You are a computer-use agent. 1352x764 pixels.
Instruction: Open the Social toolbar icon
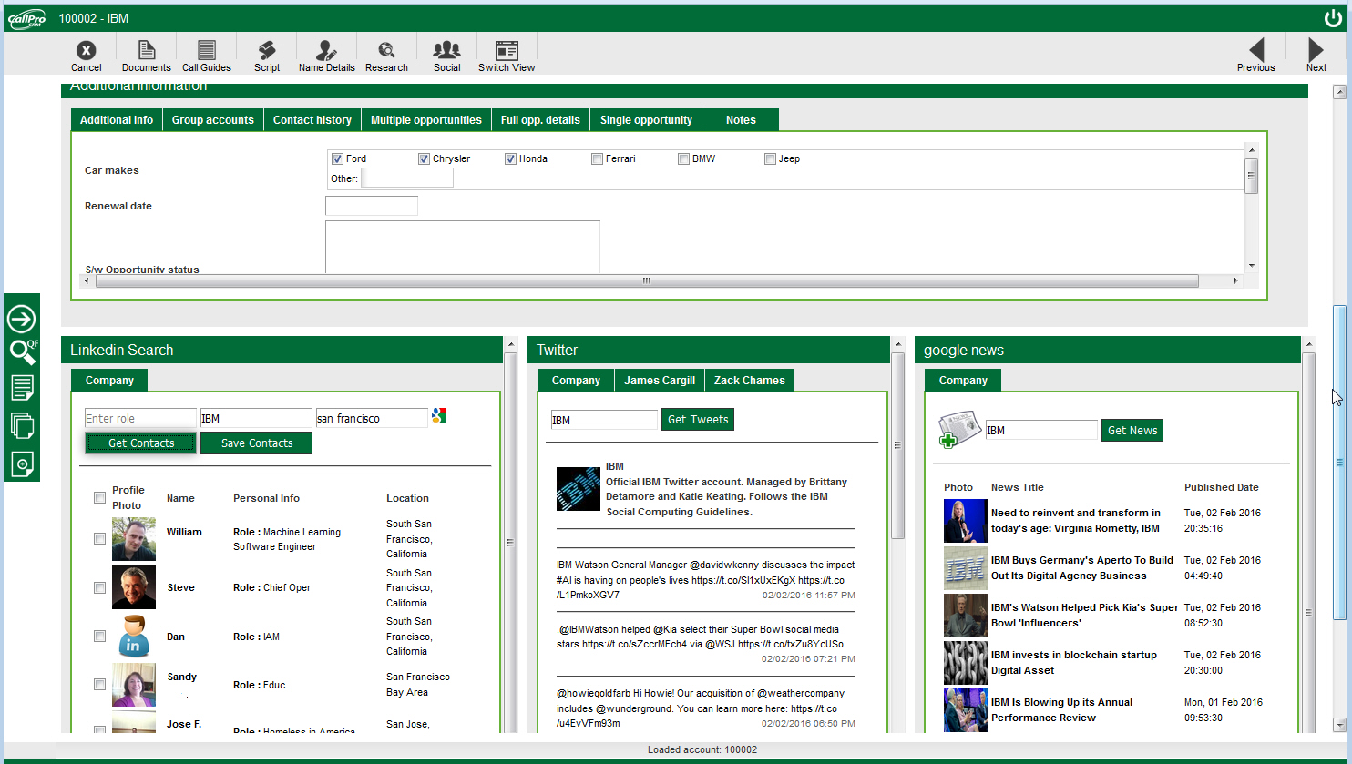click(447, 56)
